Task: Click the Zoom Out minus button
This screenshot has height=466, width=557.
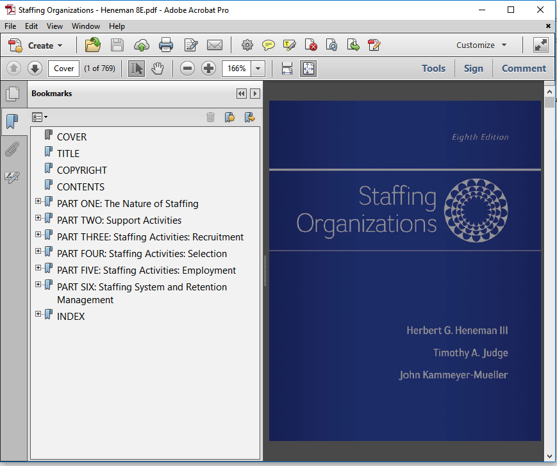Action: 187,68
